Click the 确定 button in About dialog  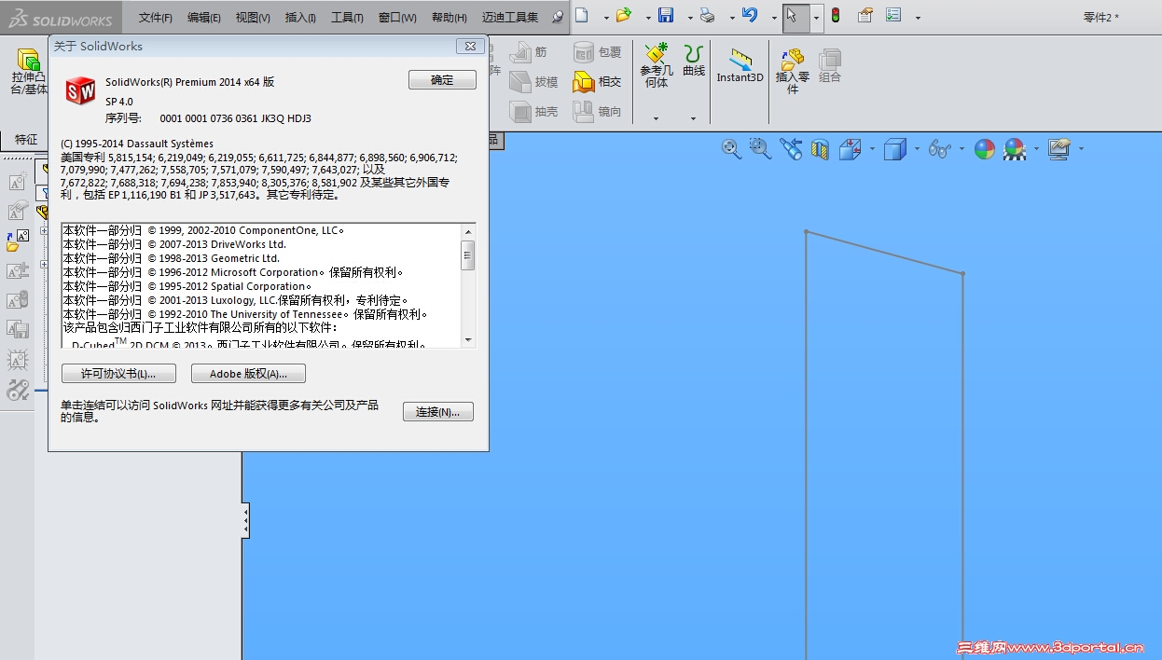442,80
